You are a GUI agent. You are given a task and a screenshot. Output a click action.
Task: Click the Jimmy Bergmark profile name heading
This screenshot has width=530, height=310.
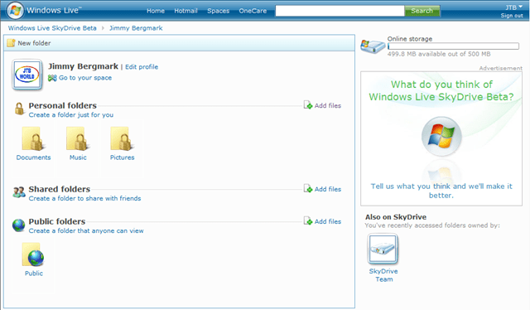[83, 66]
